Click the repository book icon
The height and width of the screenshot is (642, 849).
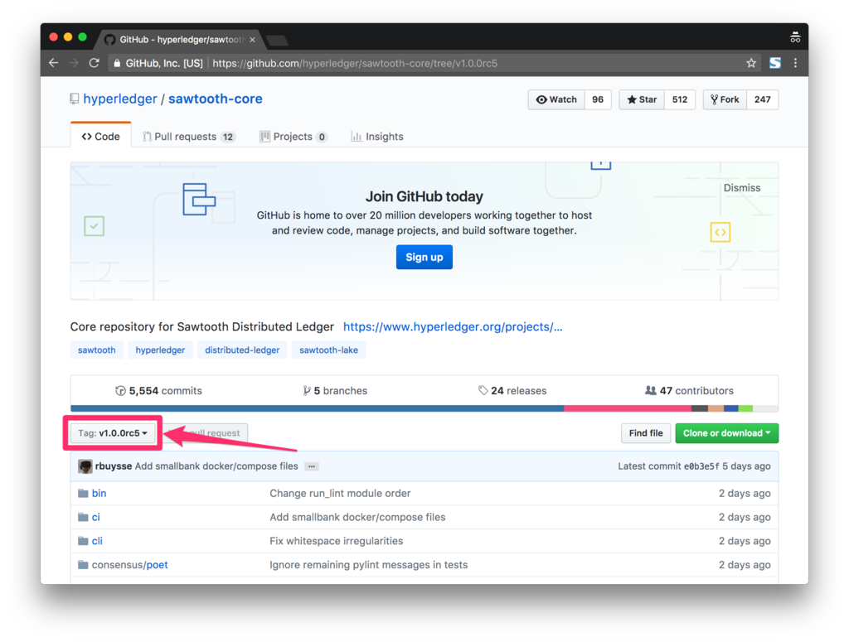pyautogui.click(x=74, y=99)
